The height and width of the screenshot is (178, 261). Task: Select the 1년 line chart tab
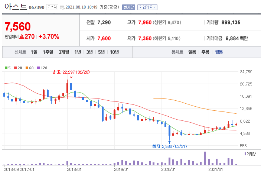(78, 52)
